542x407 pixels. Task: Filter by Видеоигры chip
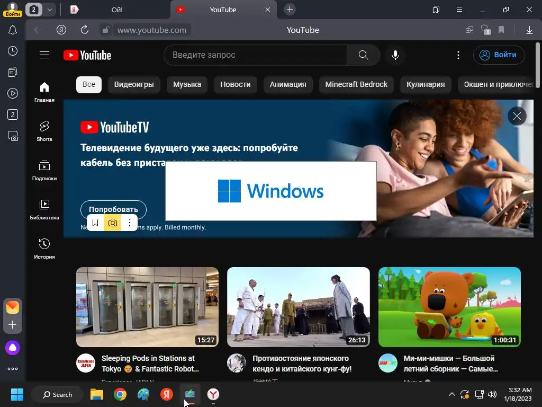pos(134,84)
